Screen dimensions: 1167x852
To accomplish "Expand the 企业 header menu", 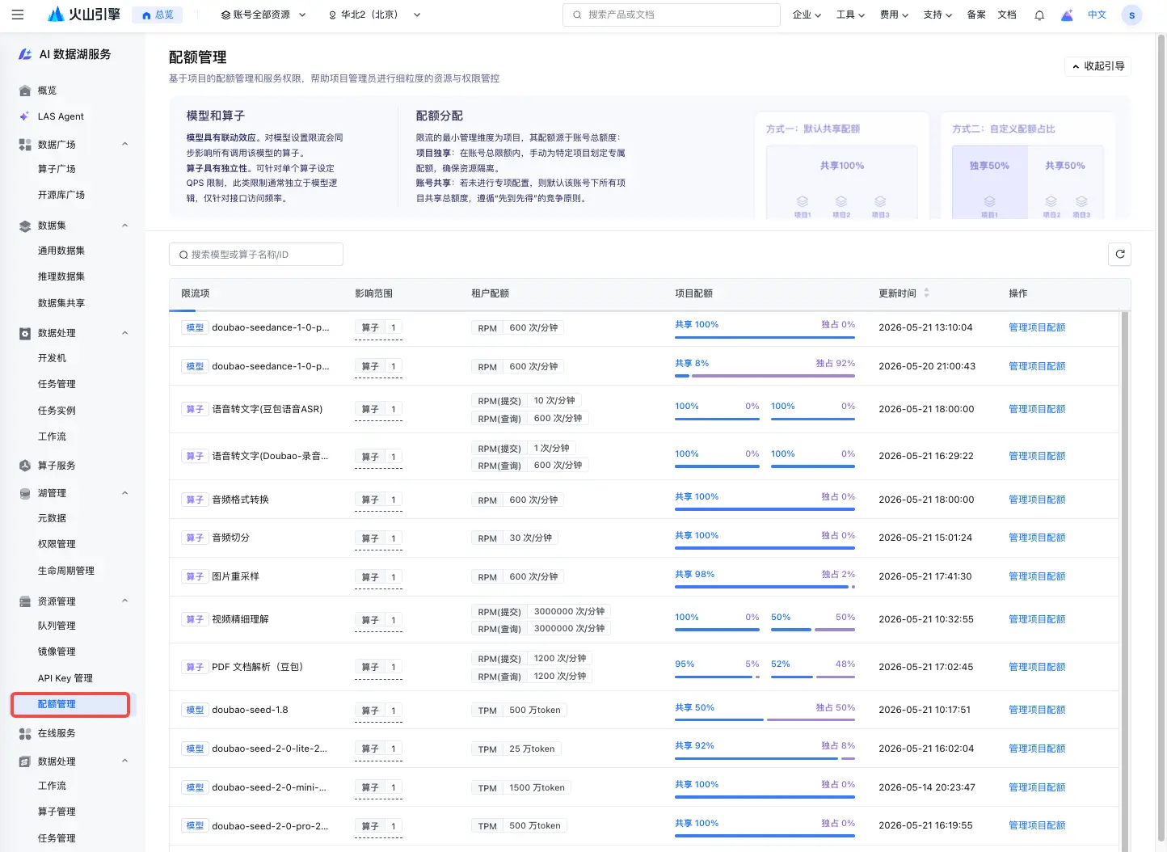I will tap(807, 15).
